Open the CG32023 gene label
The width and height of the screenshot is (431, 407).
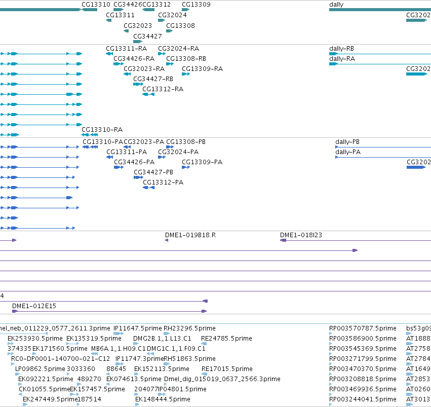[138, 26]
